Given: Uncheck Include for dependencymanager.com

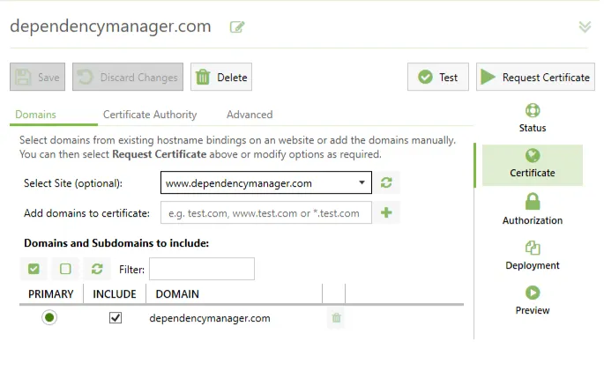Looking at the screenshot, I should coord(116,318).
